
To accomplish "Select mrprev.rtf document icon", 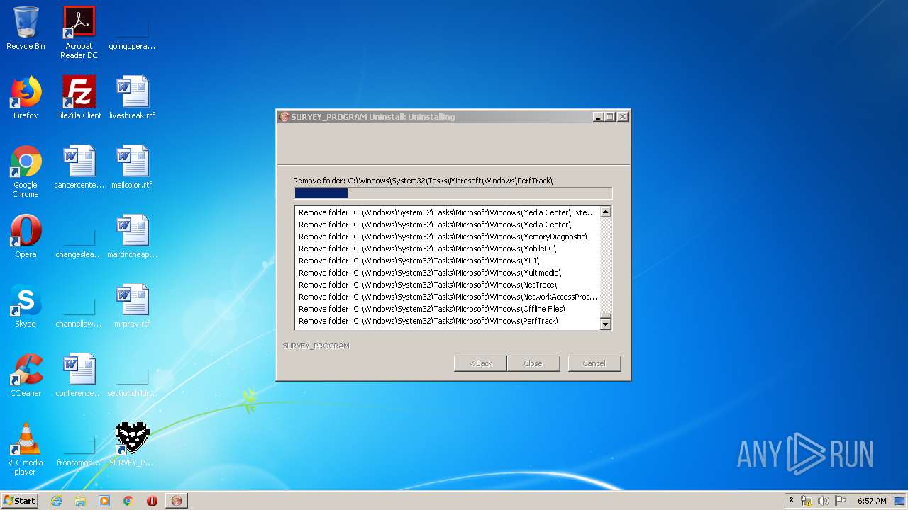I will tap(132, 306).
